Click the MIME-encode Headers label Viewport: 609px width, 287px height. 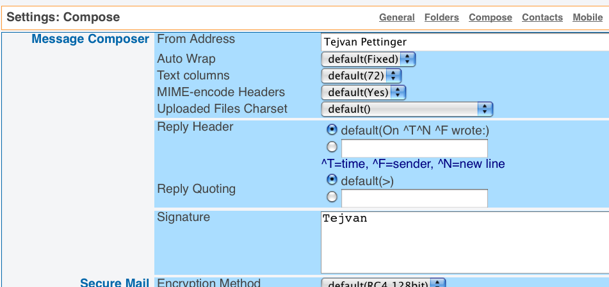pos(221,92)
